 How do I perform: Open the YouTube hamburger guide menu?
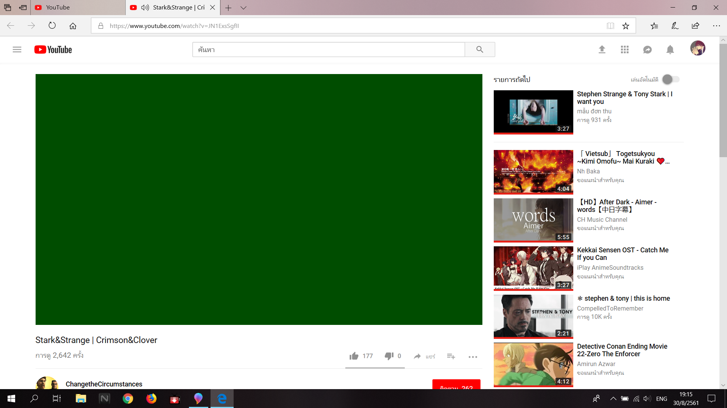coord(17,49)
